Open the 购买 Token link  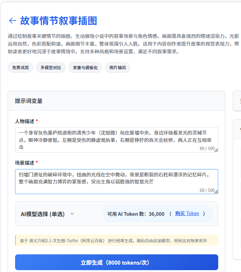point(187,214)
